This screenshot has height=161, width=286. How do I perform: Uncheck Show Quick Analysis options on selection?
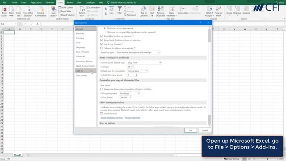[x=101, y=40]
